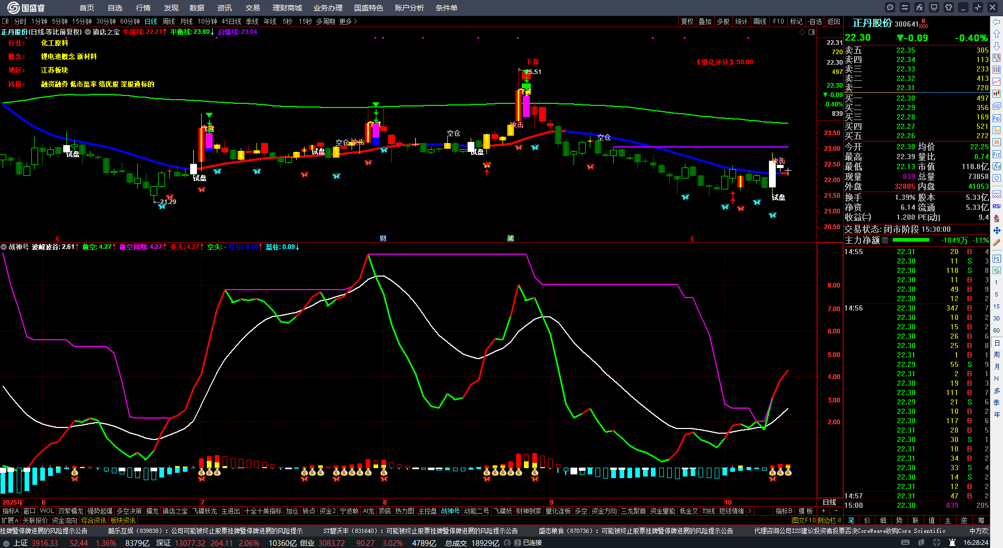The width and height of the screenshot is (1003, 548).
Task: Open the message chat icon in title bar
Action: 890,7
